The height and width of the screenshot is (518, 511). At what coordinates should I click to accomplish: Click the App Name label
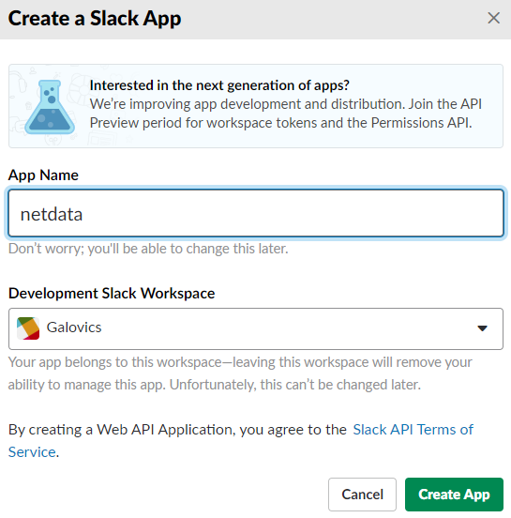pos(43,175)
